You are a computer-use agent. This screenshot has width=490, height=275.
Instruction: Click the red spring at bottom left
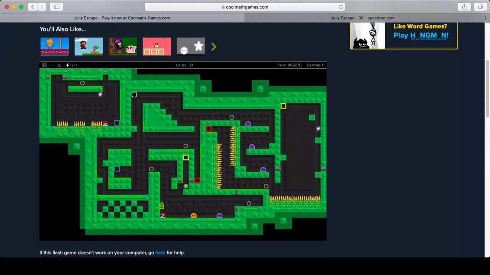(x=163, y=215)
